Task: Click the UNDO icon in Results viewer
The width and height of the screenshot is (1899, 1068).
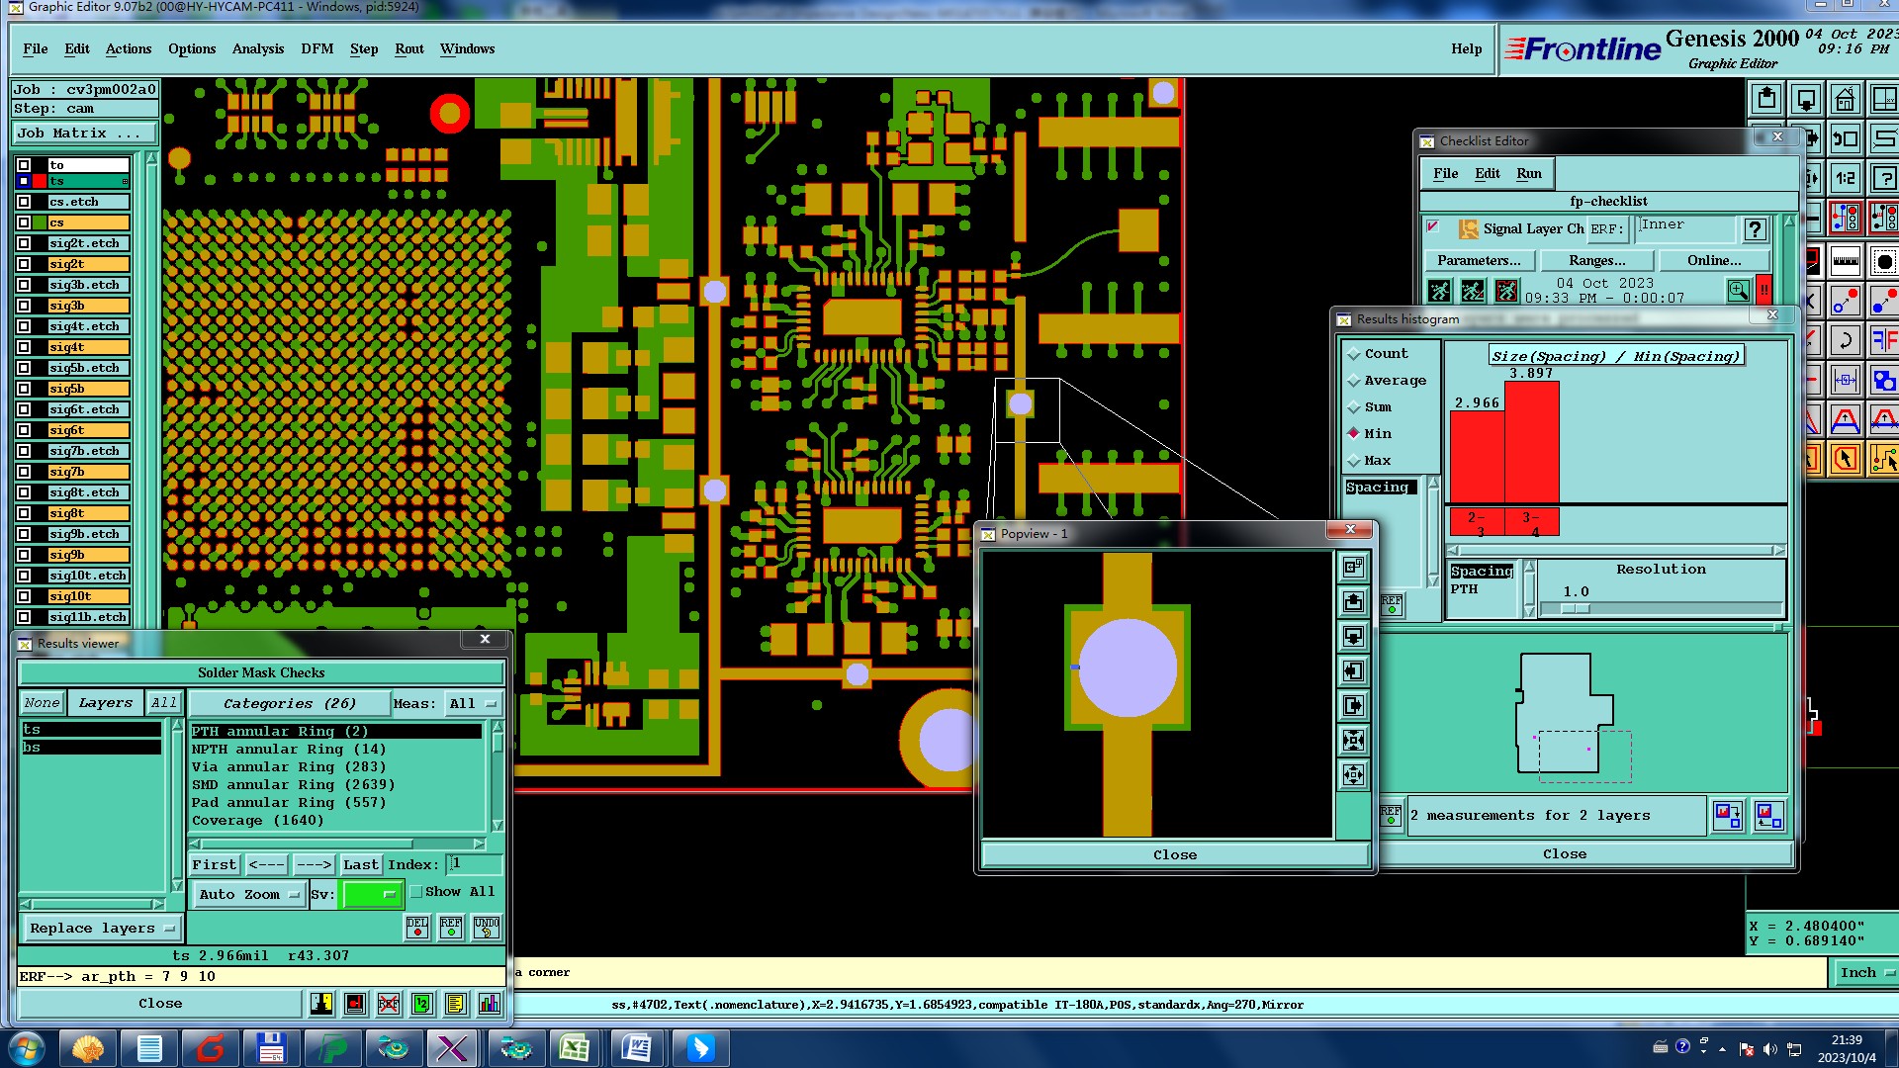Action: 487,927
